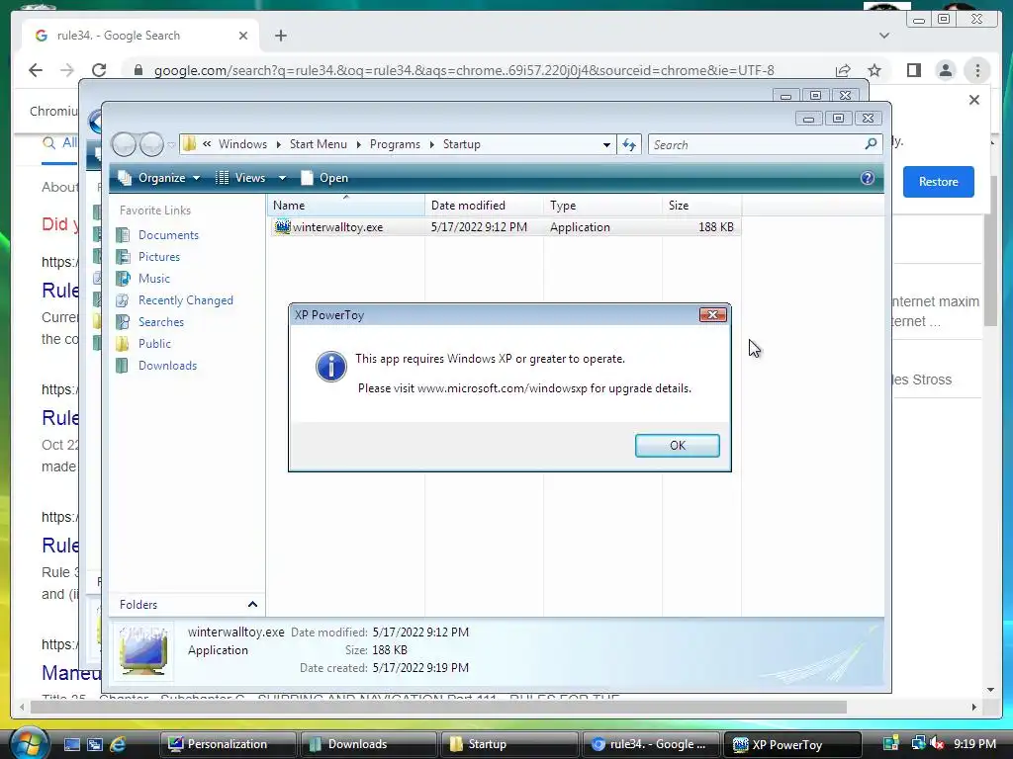
Task: Sort by Size column header
Action: pyautogui.click(x=701, y=206)
